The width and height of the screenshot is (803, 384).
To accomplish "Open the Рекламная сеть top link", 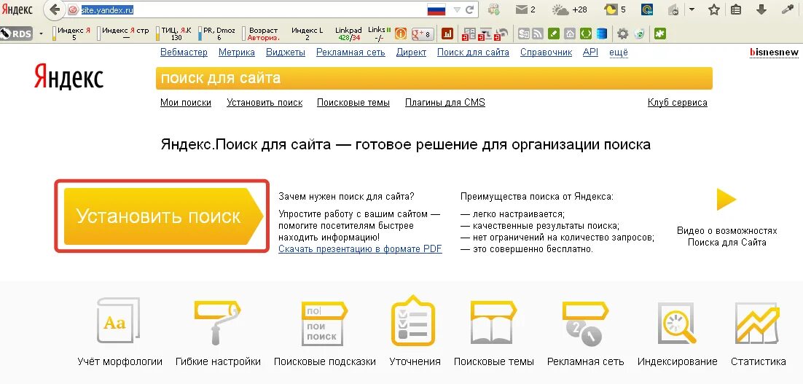I will pyautogui.click(x=350, y=52).
